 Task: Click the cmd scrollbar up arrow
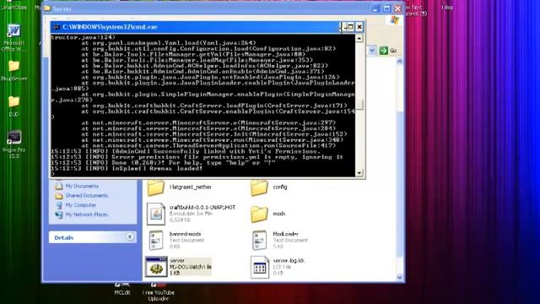click(359, 38)
